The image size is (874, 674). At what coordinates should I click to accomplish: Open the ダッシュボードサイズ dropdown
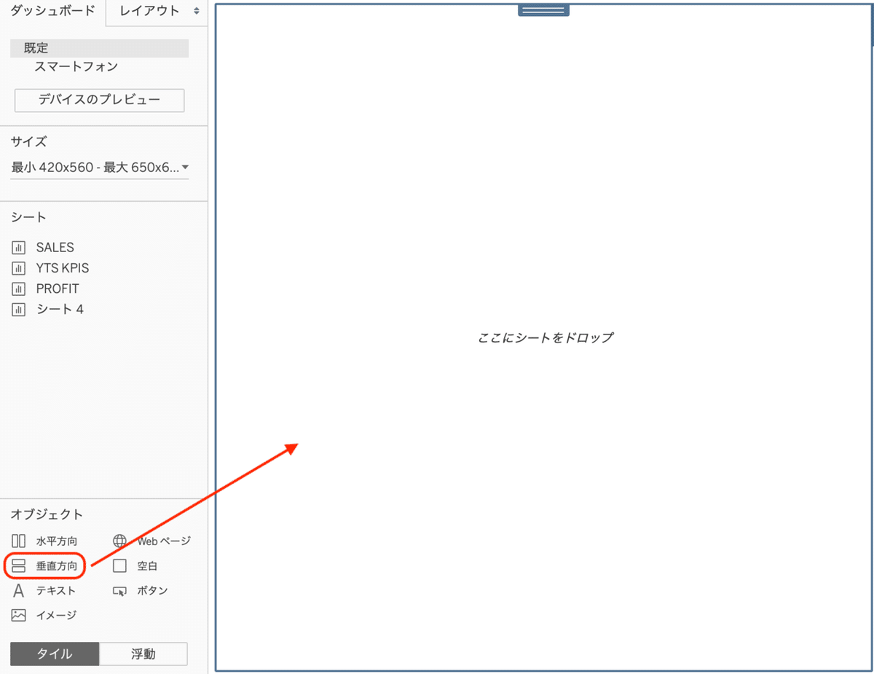click(99, 167)
